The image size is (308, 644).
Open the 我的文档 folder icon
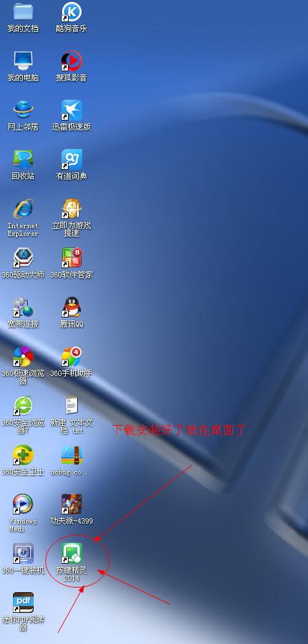point(23,12)
